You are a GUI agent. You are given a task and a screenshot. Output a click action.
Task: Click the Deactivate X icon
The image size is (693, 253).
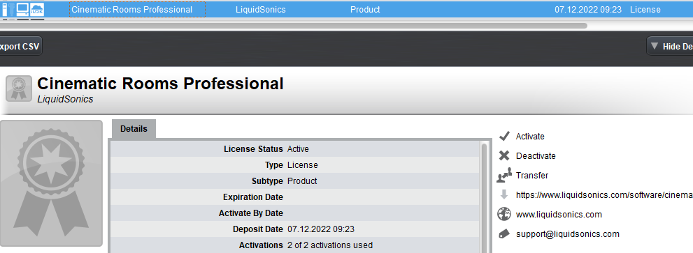click(503, 155)
